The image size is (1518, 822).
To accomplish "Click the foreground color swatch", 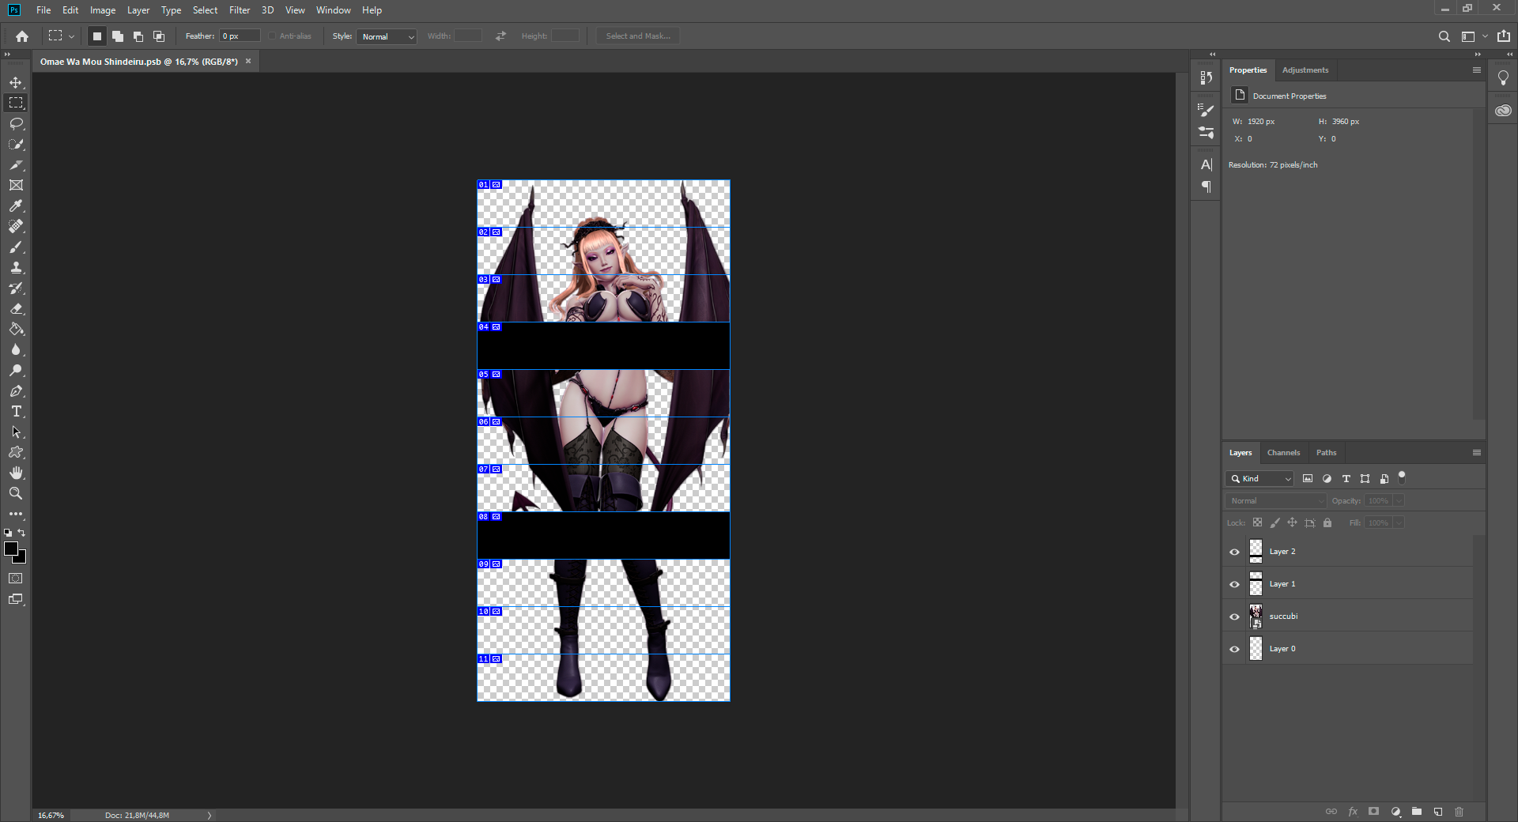I will point(10,548).
